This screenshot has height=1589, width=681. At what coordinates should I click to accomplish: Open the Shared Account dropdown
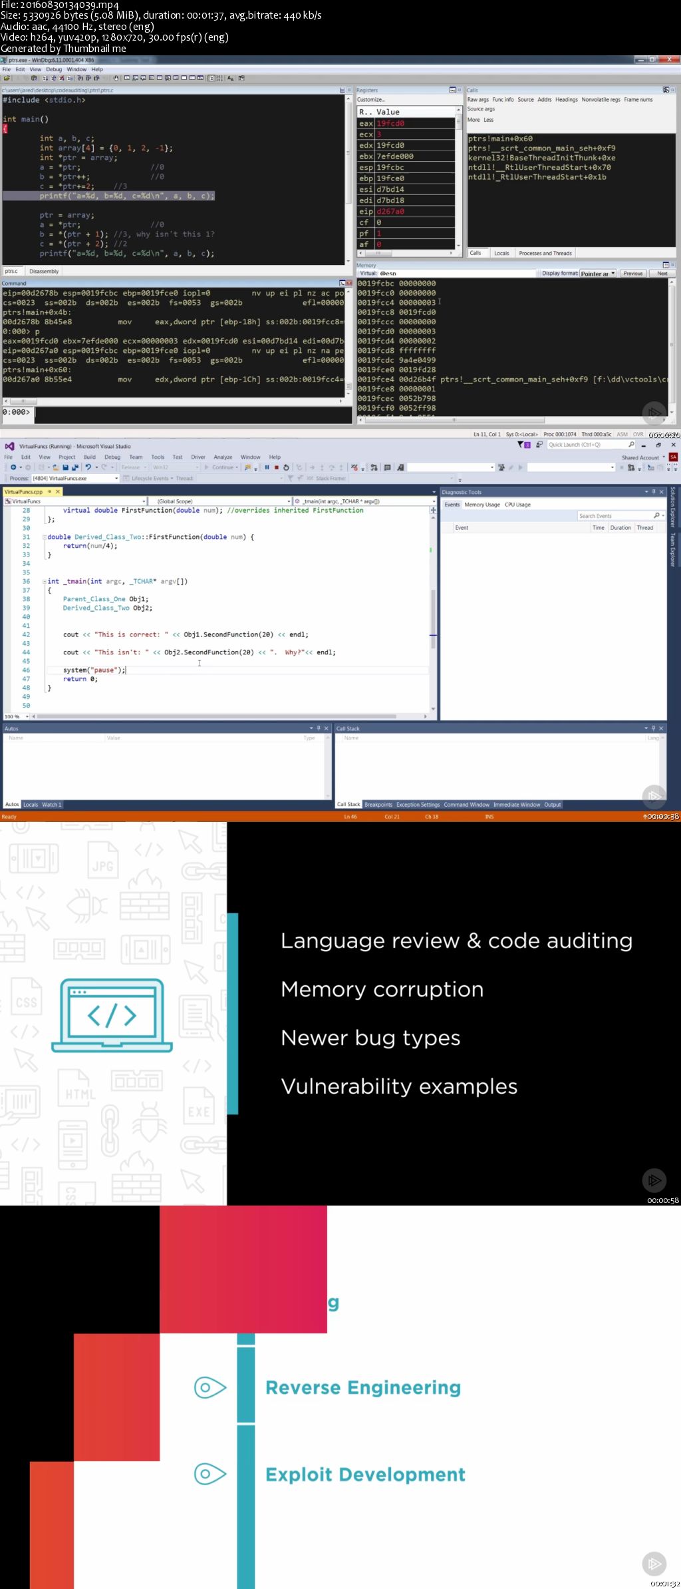[643, 457]
